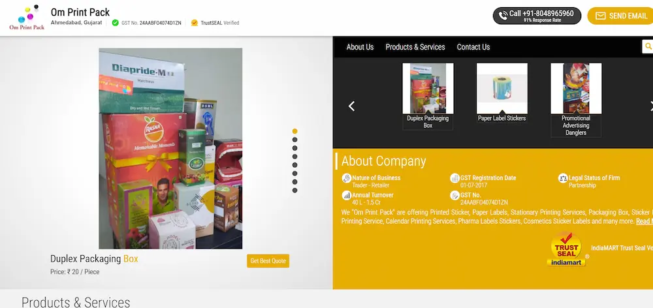Screen dimensions: 653x308
Task: Select eighth slide indicator dot
Action: 295,191
